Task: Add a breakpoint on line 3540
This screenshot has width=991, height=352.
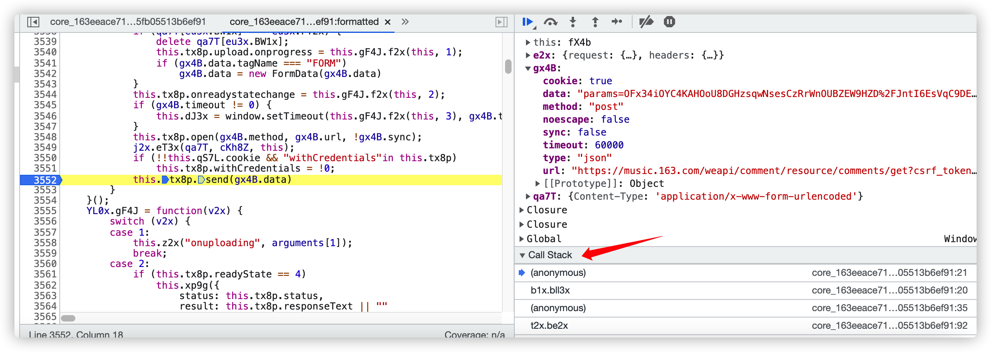Action: pyautogui.click(x=45, y=52)
